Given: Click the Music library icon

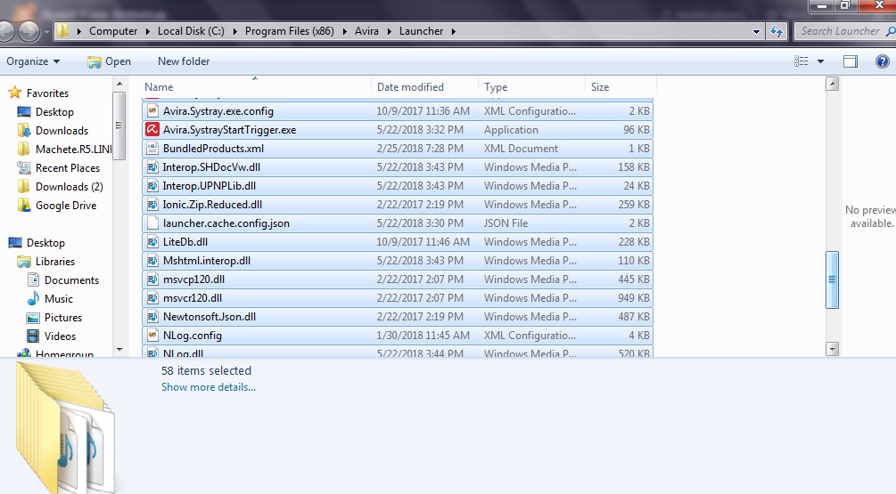Looking at the screenshot, I should coord(33,299).
